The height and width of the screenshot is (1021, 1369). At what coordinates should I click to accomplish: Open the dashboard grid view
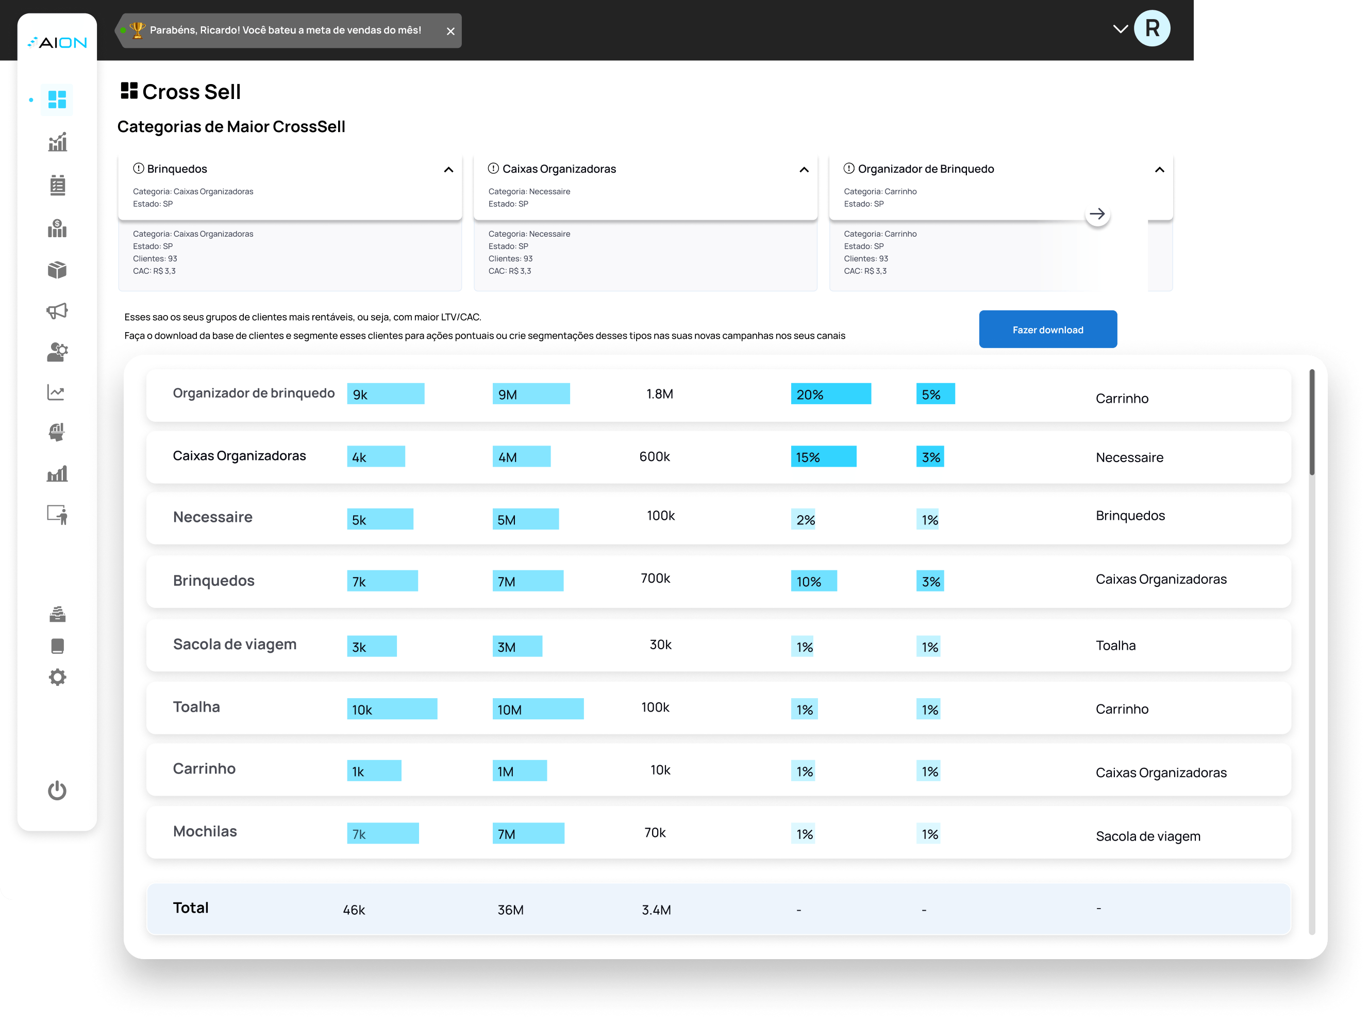tap(57, 100)
